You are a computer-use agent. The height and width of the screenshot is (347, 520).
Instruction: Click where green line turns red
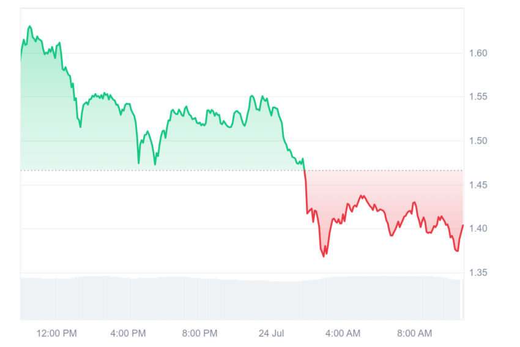click(304, 170)
